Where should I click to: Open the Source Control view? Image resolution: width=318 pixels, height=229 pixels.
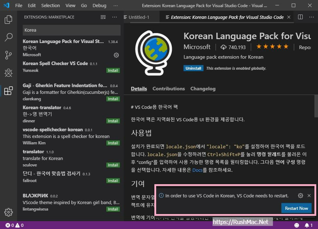[8, 55]
